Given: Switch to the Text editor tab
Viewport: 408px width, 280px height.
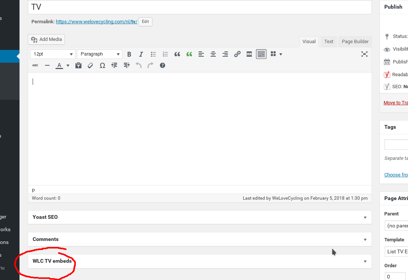Looking at the screenshot, I should pos(329,42).
